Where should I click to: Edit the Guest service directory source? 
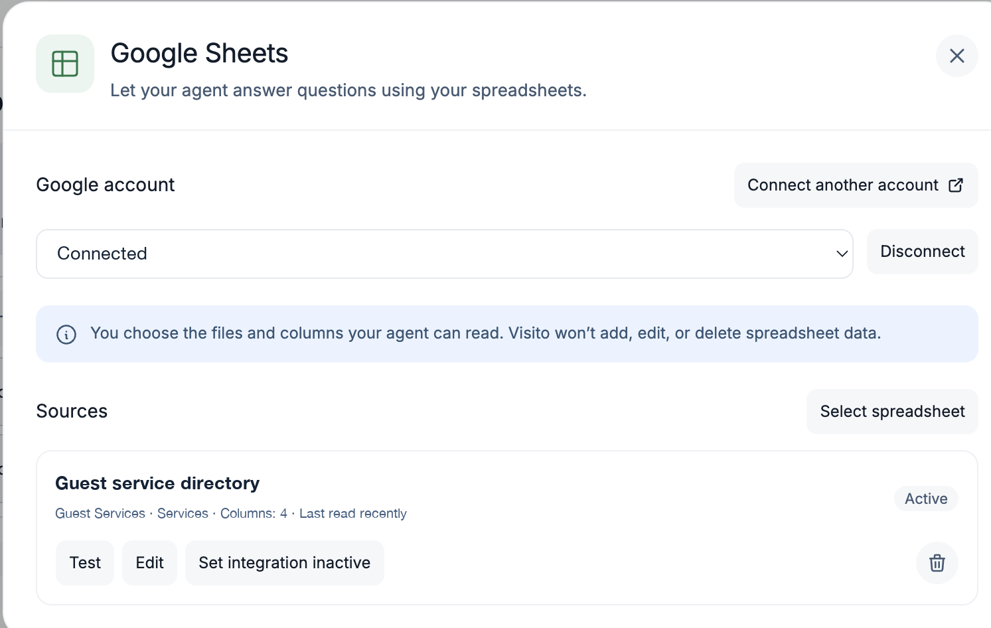pos(149,563)
